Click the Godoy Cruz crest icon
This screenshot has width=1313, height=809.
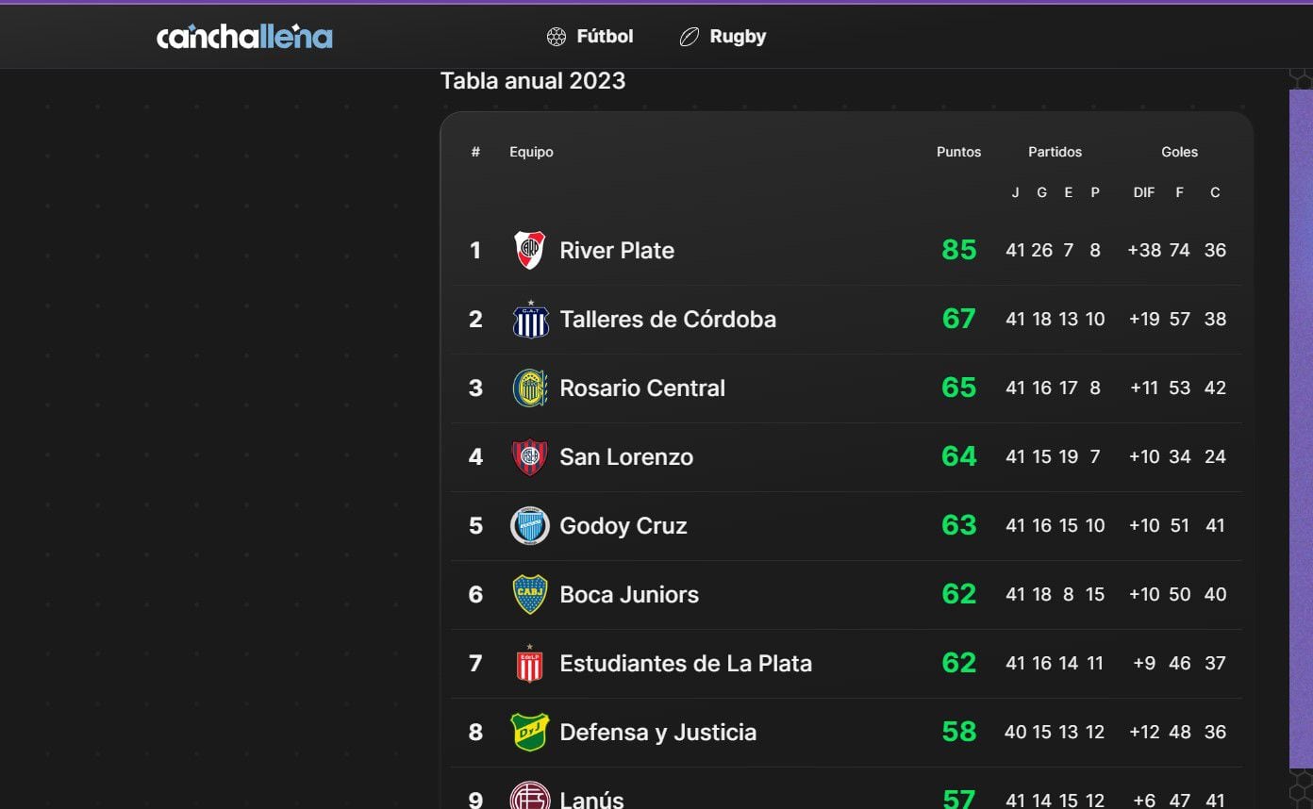(530, 526)
